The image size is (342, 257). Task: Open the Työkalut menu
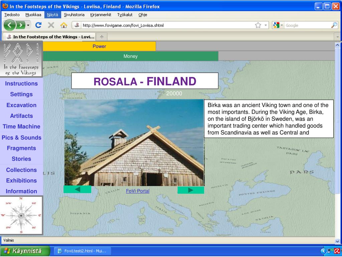(x=125, y=15)
